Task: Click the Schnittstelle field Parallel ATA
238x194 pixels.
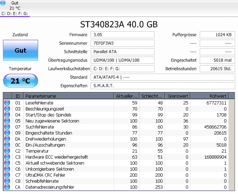Action: 123,52
